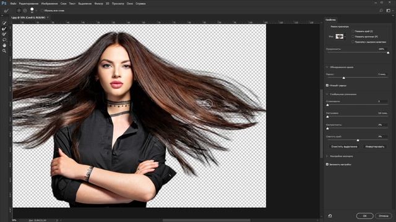Click the zoom percentage in status bar
Image resolution: width=396 pixels, height=222 pixels.
pyautogui.click(x=14, y=220)
